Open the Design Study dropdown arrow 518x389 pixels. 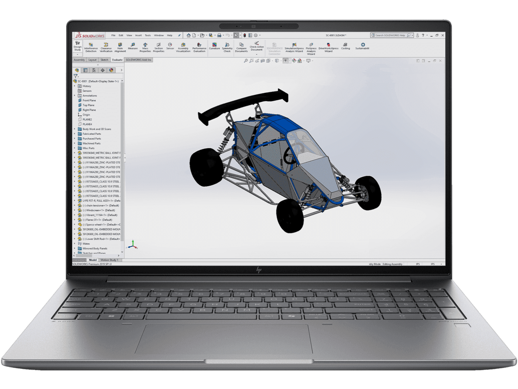tap(78, 54)
